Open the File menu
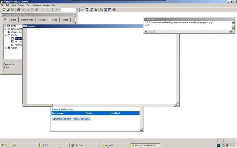 [3, 5]
